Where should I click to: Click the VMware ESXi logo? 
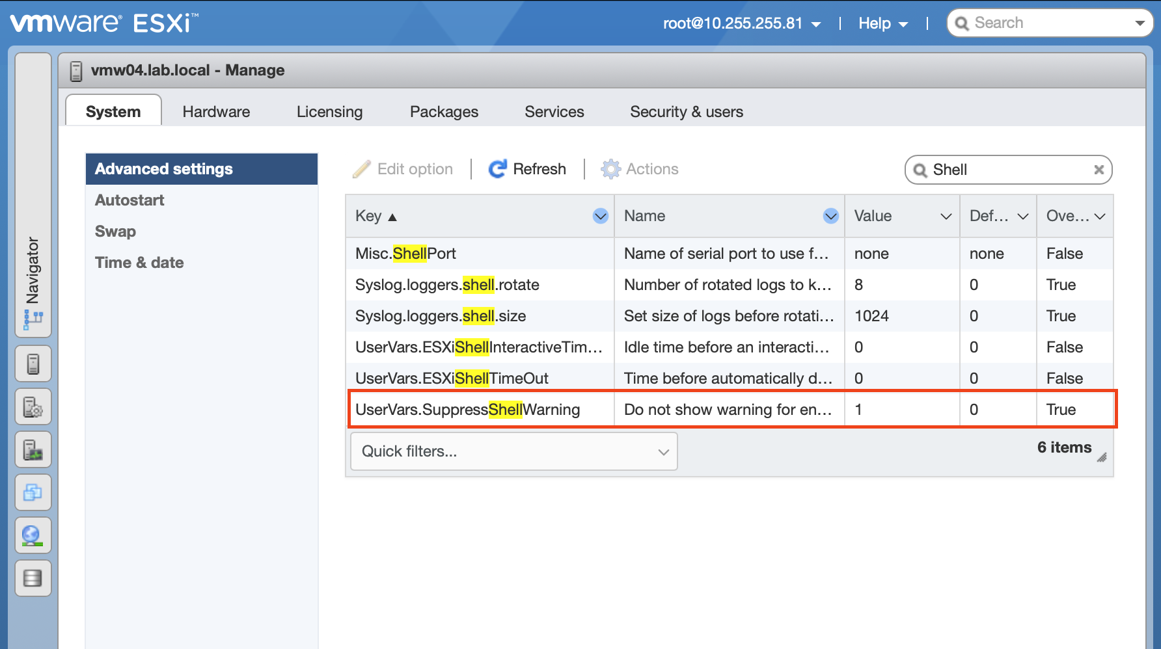point(104,23)
